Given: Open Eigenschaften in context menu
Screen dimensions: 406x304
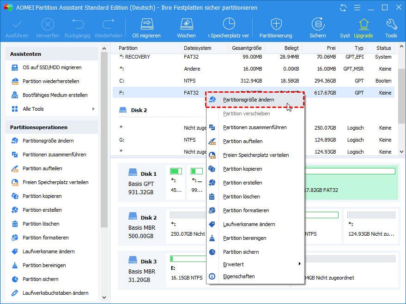Looking at the screenshot, I should click(255, 276).
